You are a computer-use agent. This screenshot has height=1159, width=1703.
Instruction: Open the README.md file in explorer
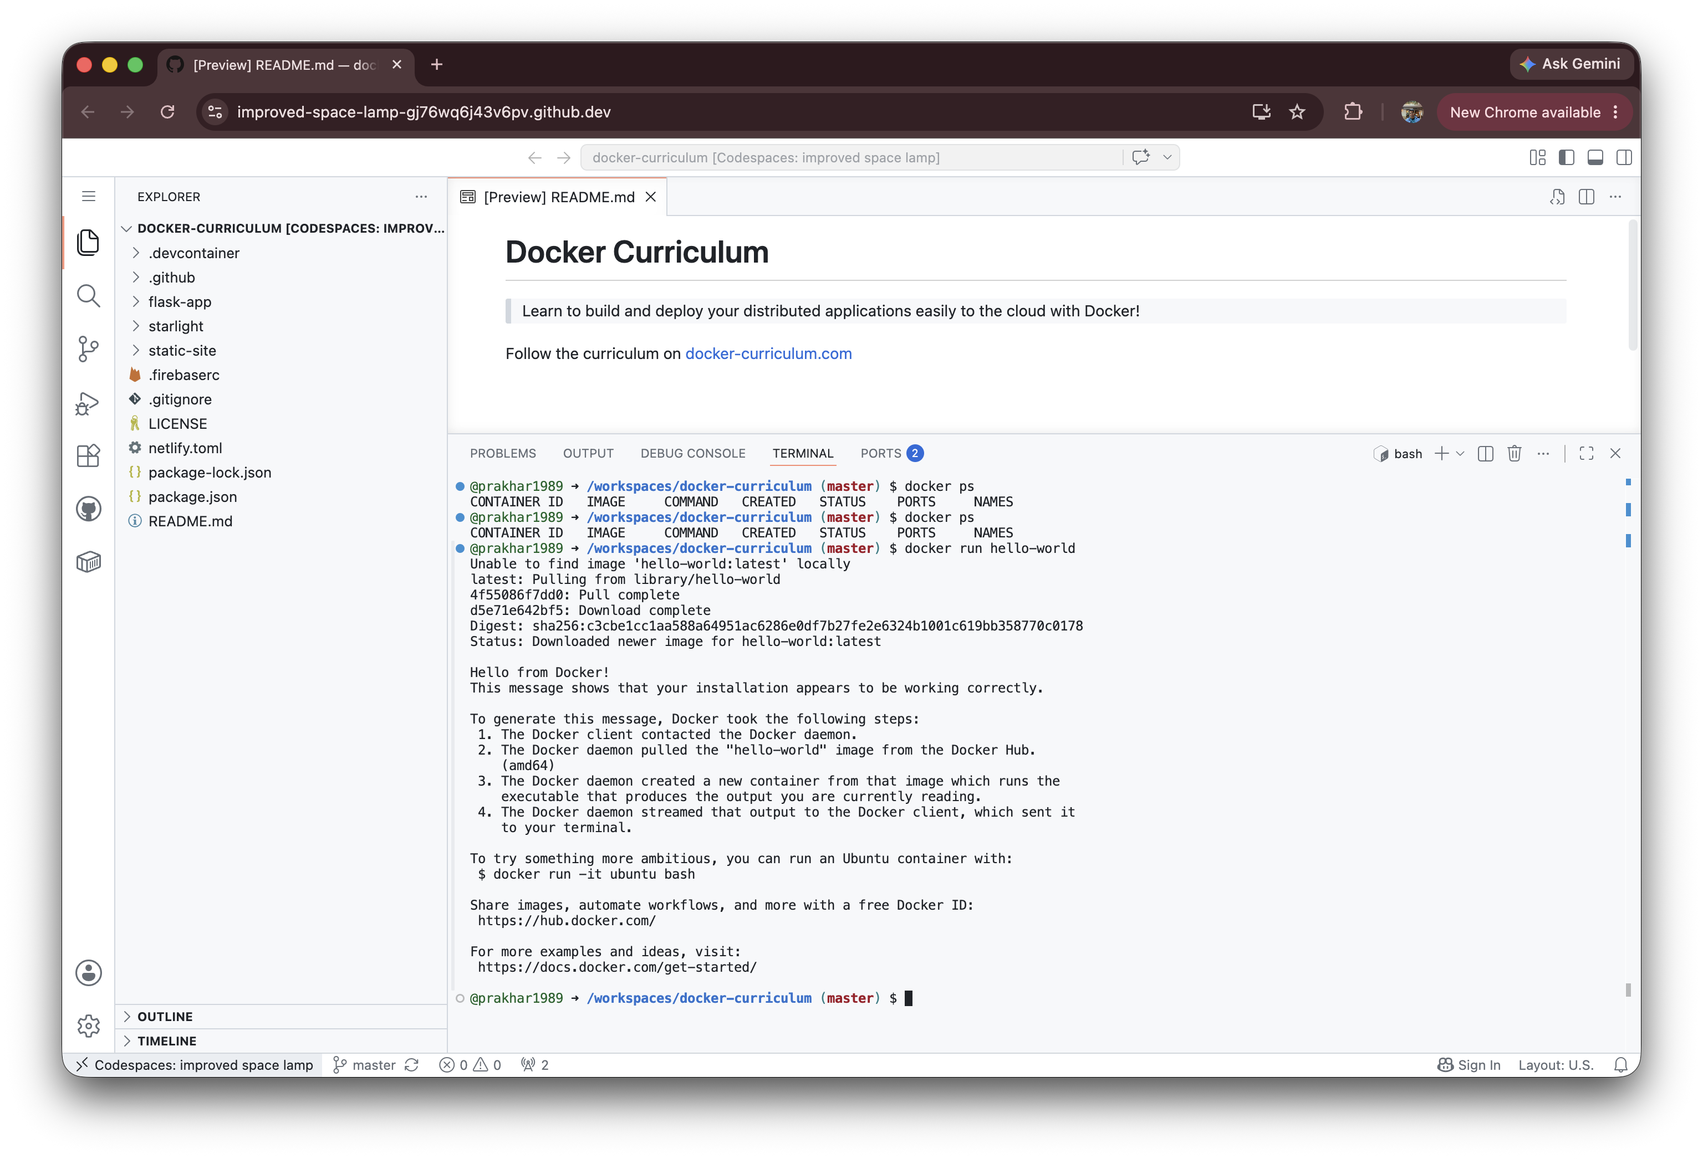[x=281, y=521]
